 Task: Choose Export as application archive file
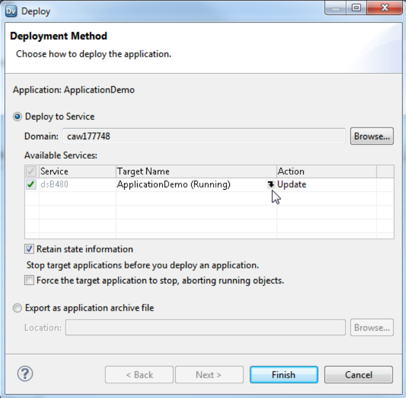18,308
